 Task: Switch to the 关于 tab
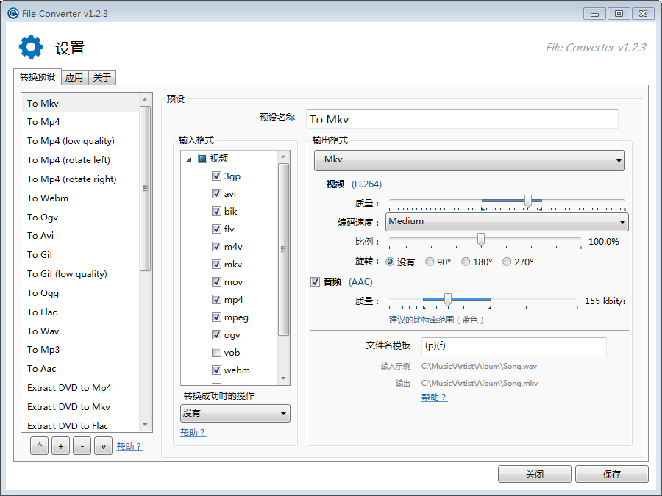pos(102,77)
